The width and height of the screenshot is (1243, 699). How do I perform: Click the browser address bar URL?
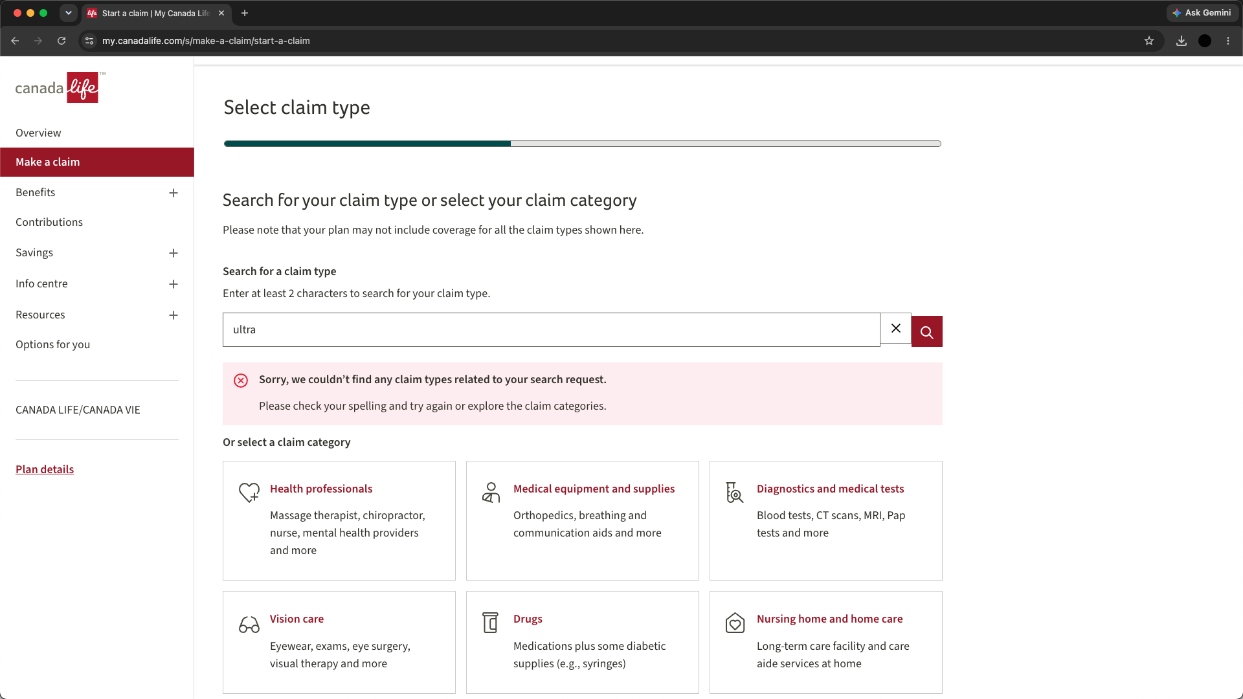coord(206,41)
